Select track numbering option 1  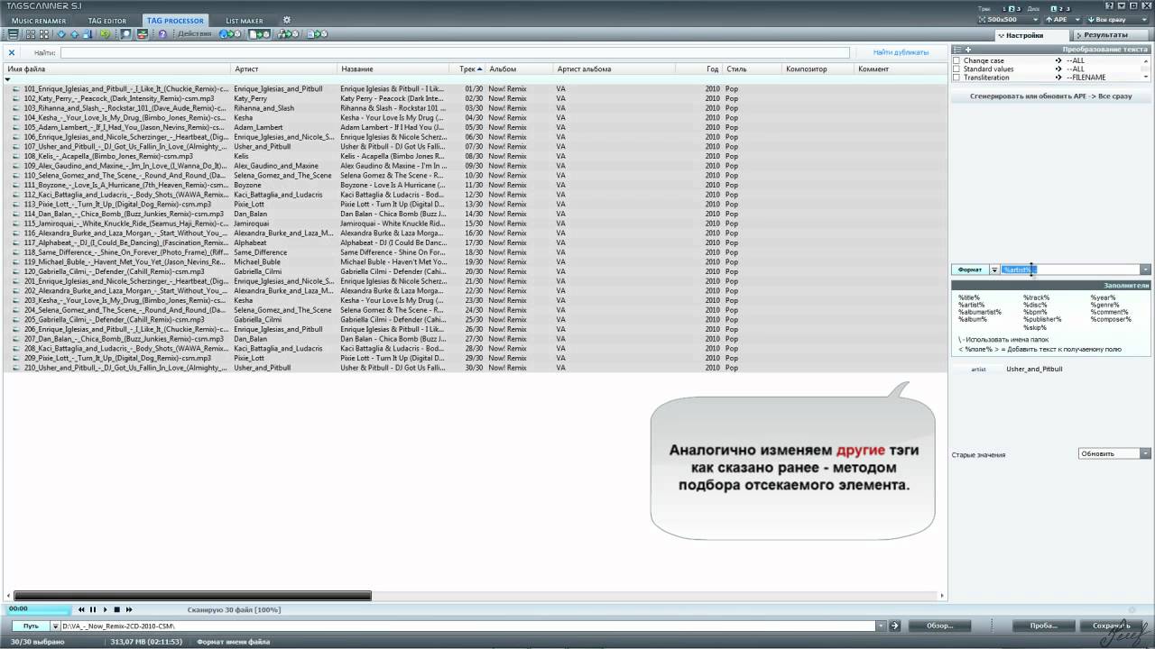(x=1004, y=9)
